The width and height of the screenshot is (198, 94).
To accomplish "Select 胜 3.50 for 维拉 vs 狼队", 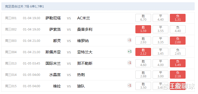I will 143,86.
